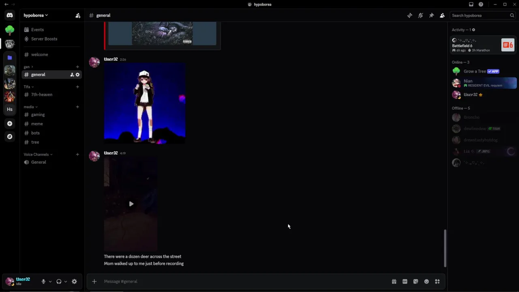
Task: Click album art embed image at top
Action: point(162,33)
